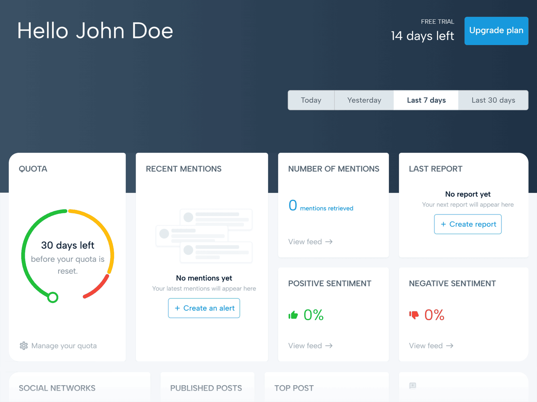Open Manage your quota link

(64, 346)
